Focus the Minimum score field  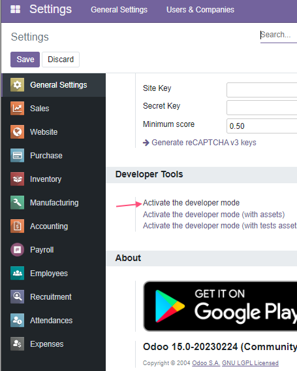click(262, 126)
